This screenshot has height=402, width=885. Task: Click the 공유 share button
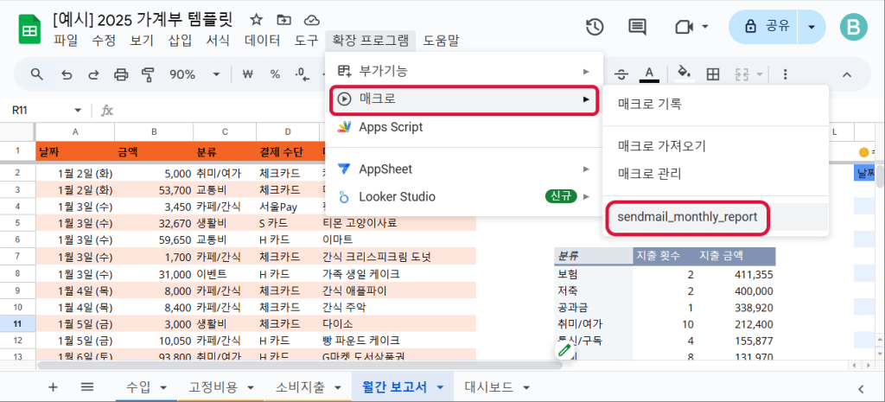764,28
